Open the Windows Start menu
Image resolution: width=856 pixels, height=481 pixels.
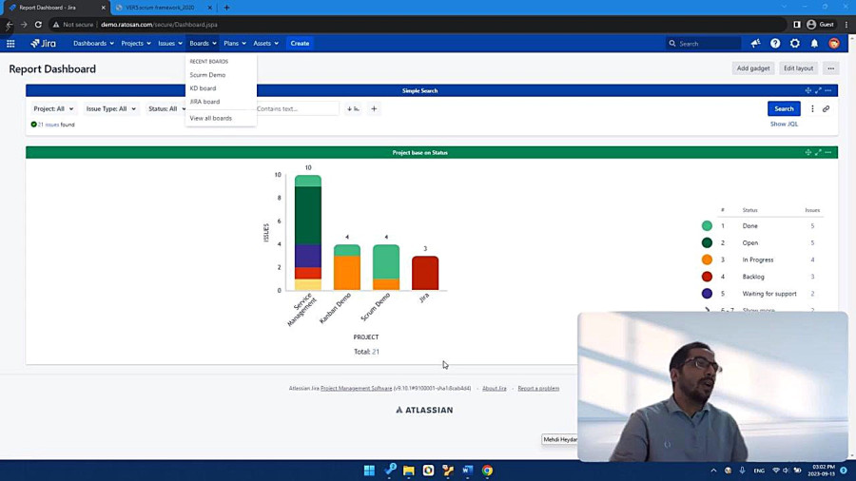[x=370, y=471]
